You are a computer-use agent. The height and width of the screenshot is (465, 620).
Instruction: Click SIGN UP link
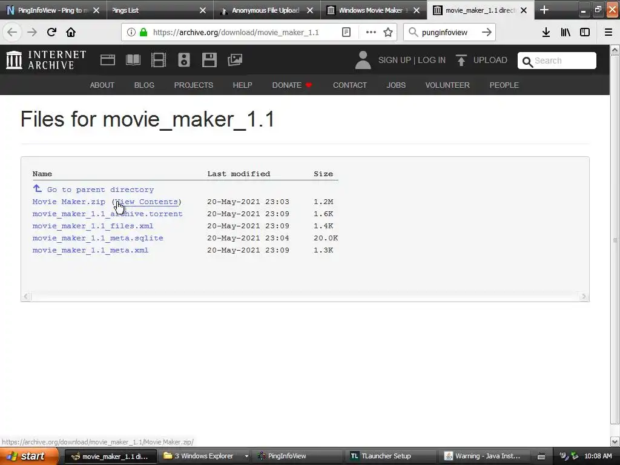coord(395,60)
